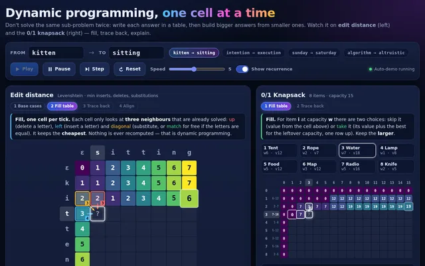This screenshot has width=425, height=266.
Task: Advance one tick with Step
Action: (94, 69)
